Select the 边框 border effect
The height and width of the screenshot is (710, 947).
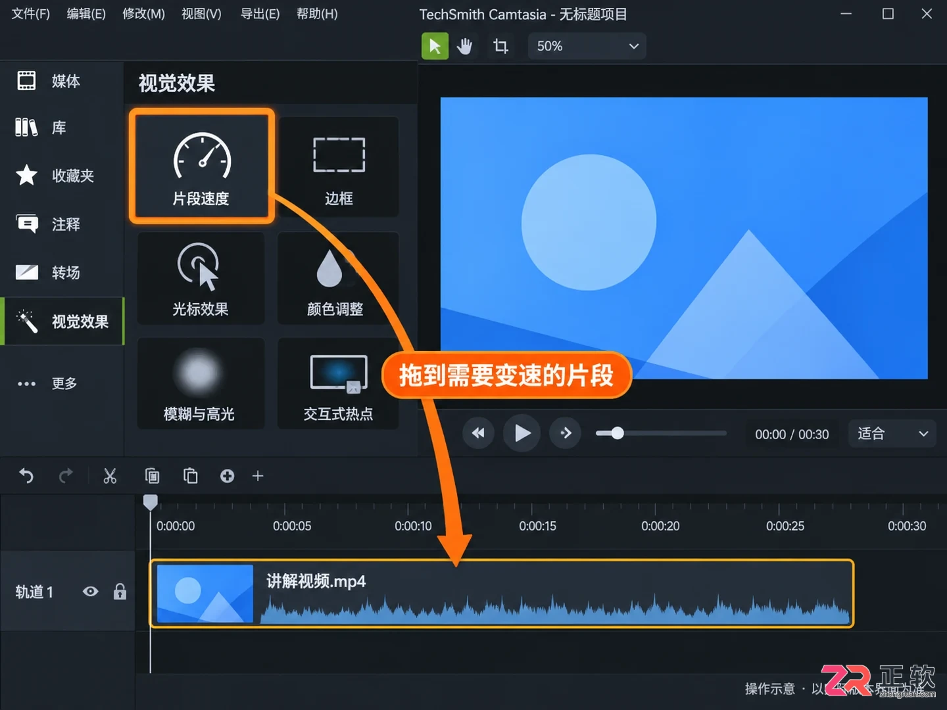pos(339,166)
